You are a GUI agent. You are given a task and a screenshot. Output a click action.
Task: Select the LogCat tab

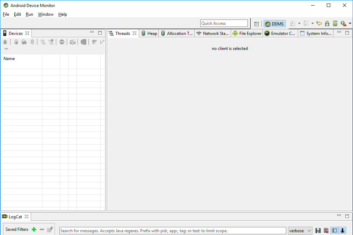[15, 216]
